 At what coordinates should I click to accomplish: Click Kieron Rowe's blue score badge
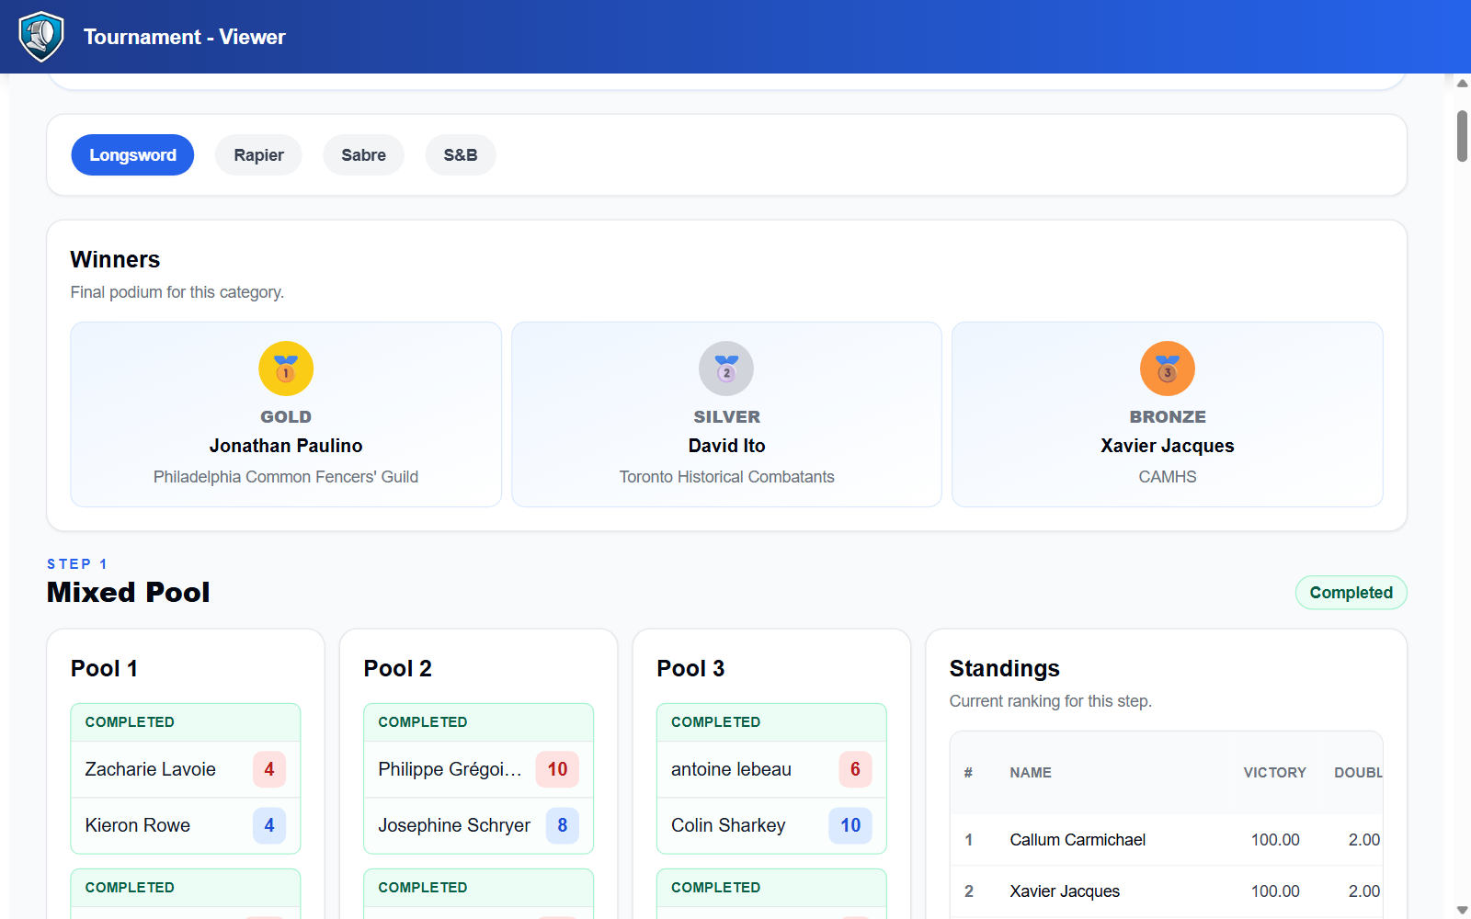(269, 825)
